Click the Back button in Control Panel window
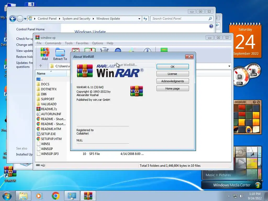Screen dimensions: 268x201 point(13,19)
